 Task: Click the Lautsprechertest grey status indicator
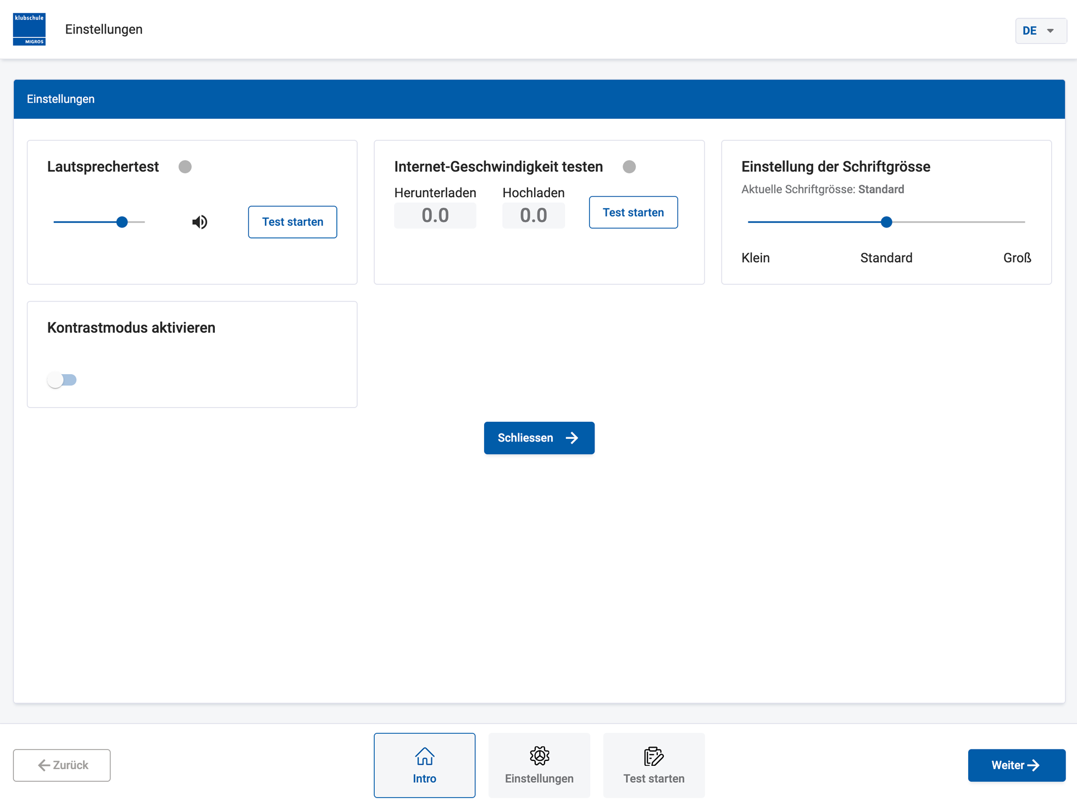pos(185,166)
